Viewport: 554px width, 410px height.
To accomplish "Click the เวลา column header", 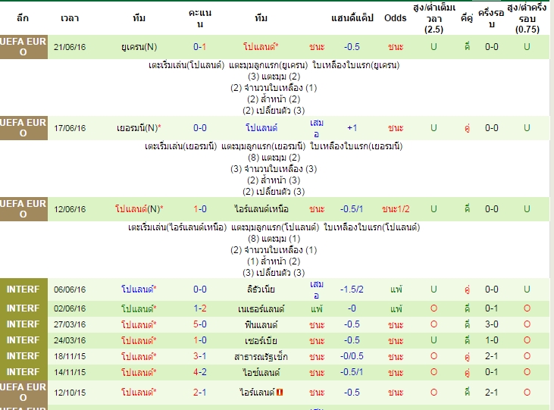I will (x=70, y=18).
